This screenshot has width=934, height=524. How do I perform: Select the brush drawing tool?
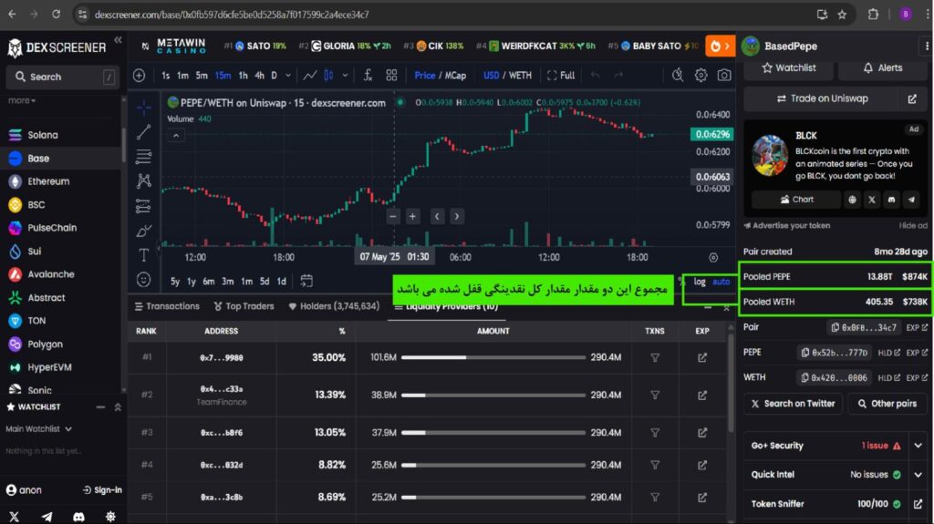(x=143, y=231)
